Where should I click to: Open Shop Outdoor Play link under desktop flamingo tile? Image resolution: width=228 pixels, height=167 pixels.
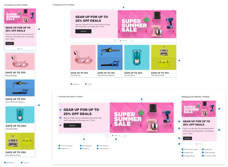[x=75, y=75]
